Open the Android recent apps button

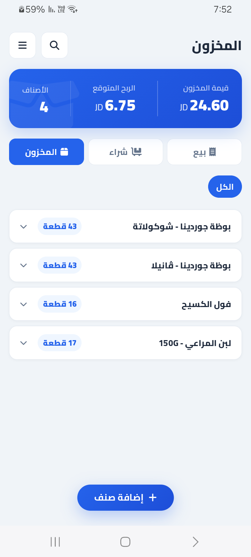click(55, 542)
